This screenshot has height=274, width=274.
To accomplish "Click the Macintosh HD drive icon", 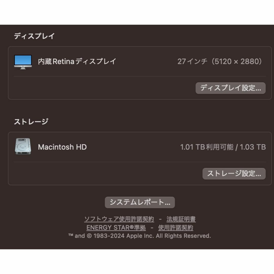I will click(23, 146).
